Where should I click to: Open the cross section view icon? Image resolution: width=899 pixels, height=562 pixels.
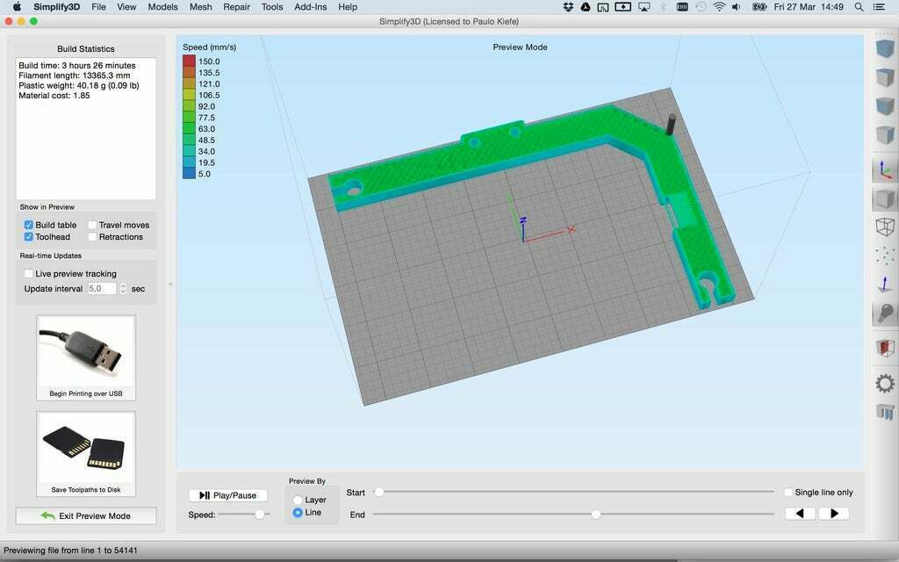coord(885,349)
